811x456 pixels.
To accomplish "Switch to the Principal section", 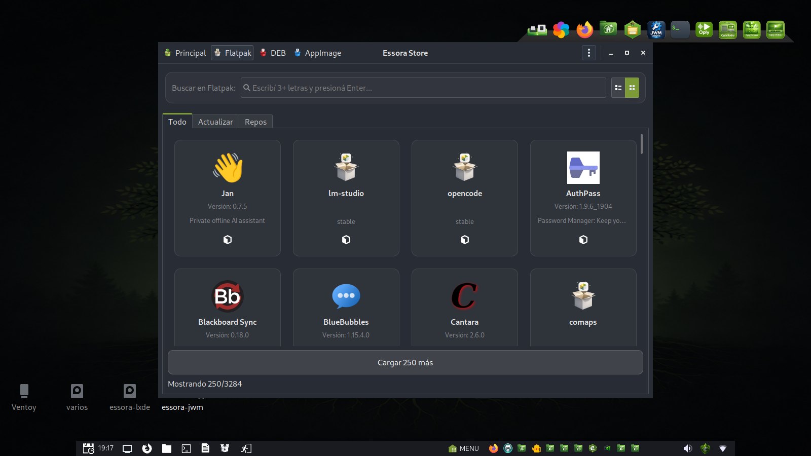I will 185,53.
